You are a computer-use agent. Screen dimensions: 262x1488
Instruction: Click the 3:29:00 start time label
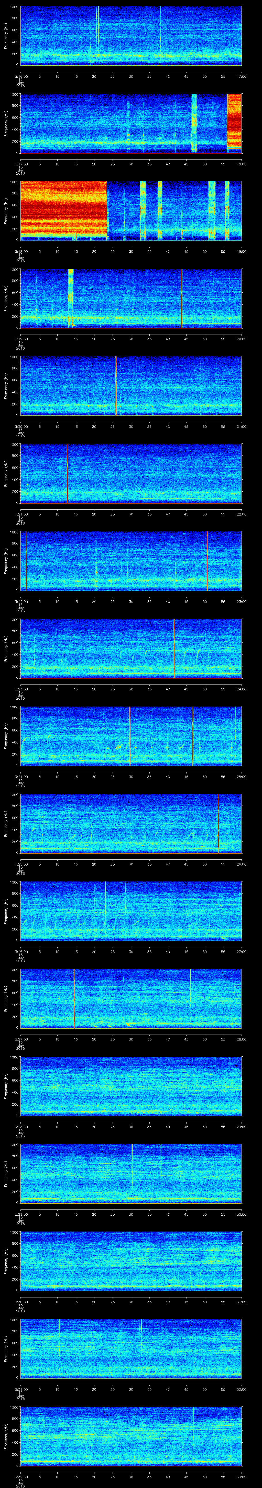coord(21,1214)
